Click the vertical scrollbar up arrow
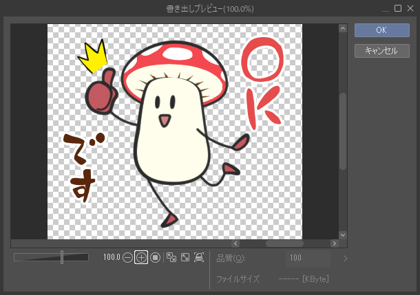 (x=343, y=28)
